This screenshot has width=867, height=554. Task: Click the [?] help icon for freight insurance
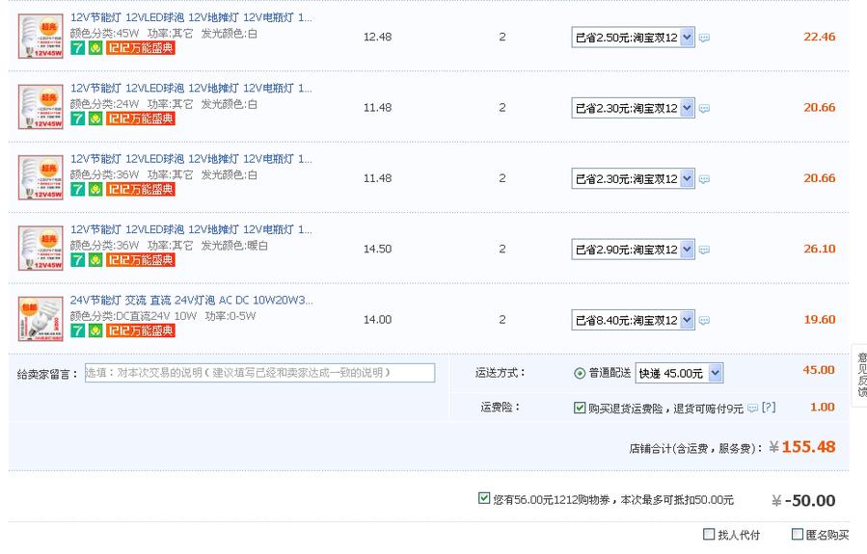[x=769, y=409]
